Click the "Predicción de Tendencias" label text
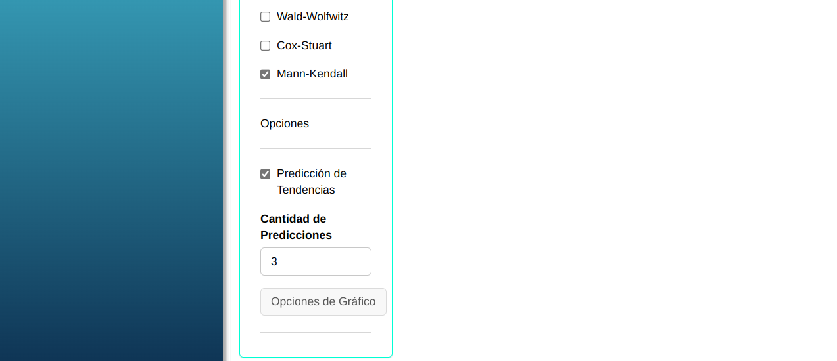The width and height of the screenshot is (837, 361). point(311,182)
